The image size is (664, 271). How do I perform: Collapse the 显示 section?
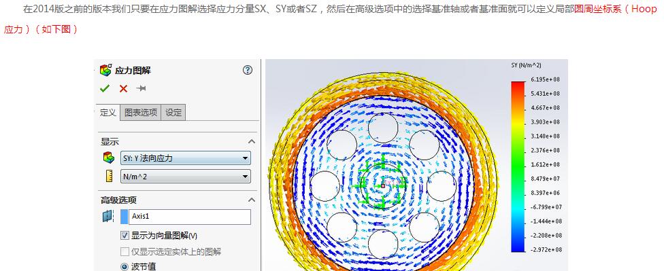252,141
